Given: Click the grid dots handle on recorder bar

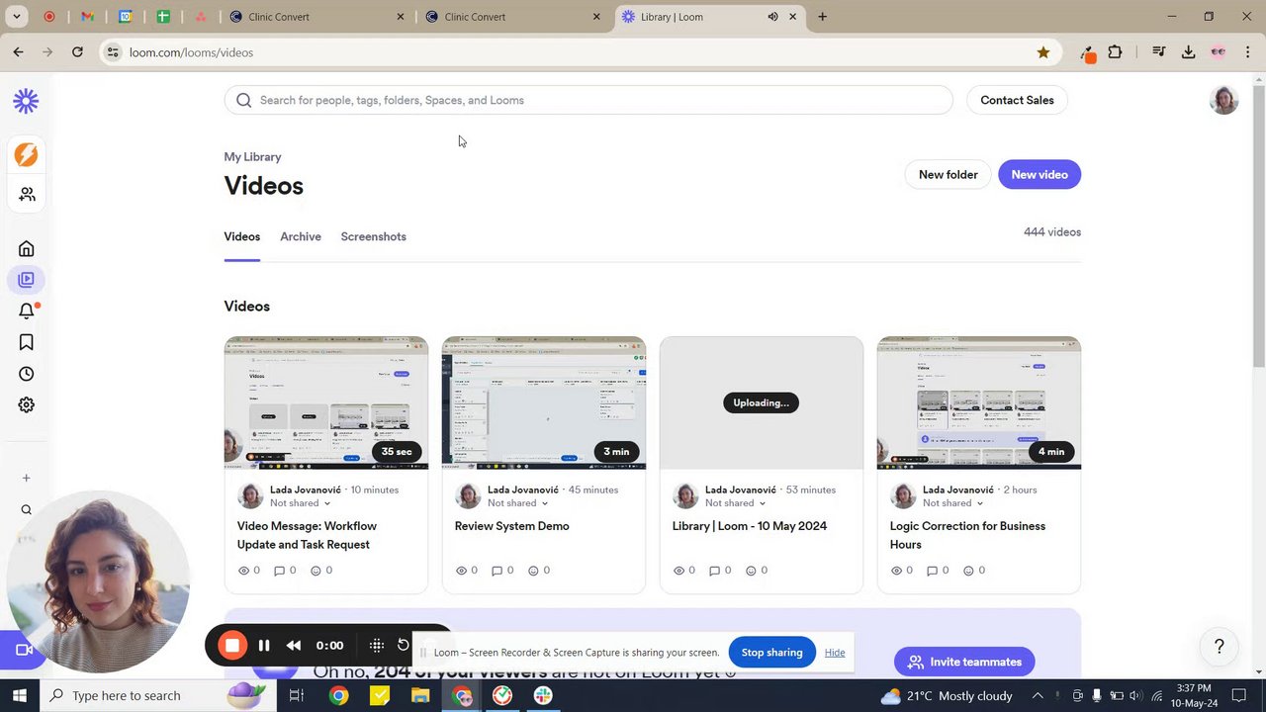Looking at the screenshot, I should tap(377, 646).
